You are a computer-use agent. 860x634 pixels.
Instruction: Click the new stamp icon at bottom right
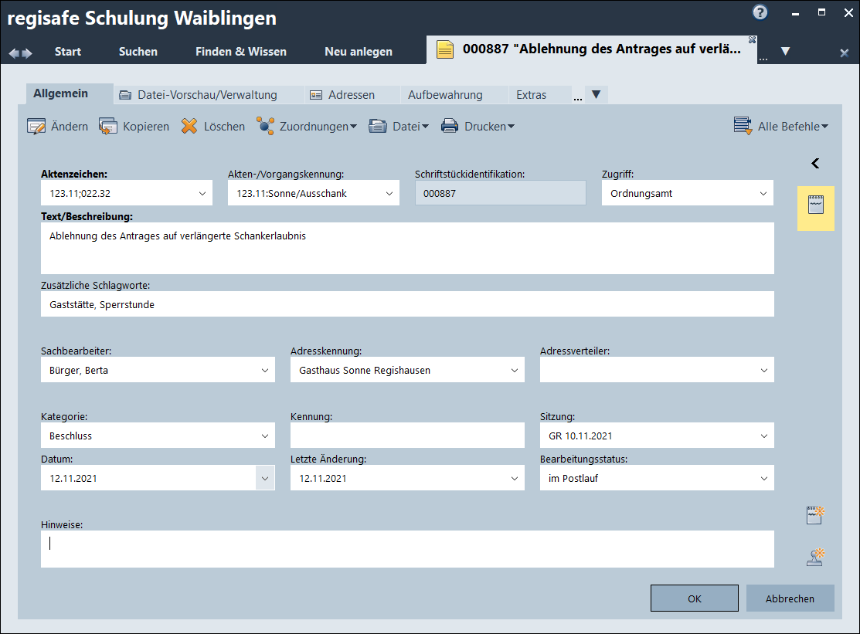815,557
